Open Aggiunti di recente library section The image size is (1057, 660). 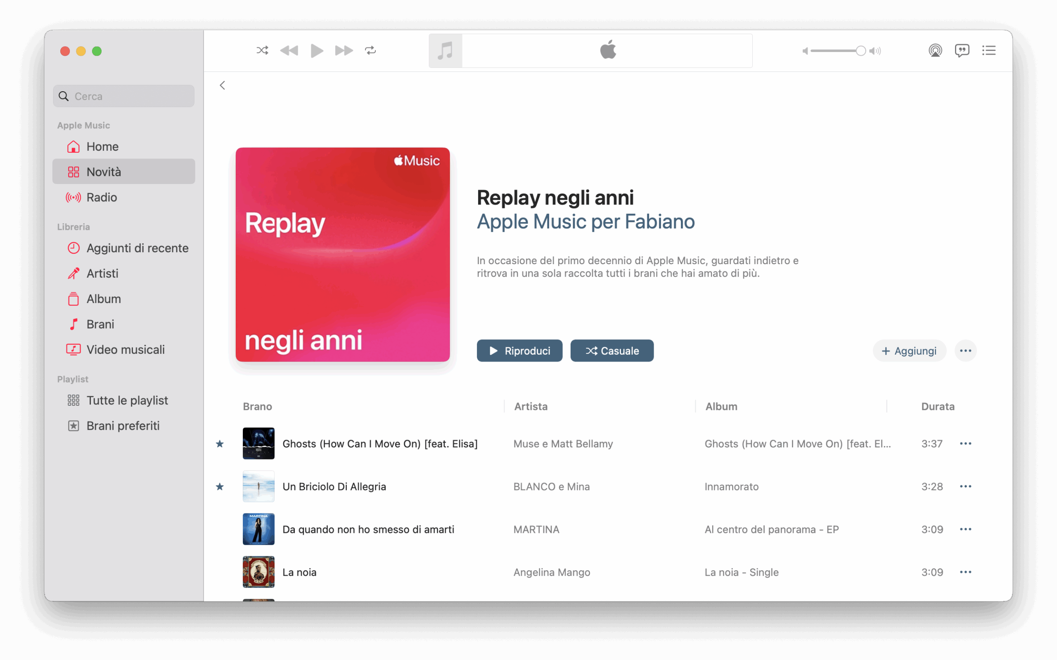pos(123,248)
